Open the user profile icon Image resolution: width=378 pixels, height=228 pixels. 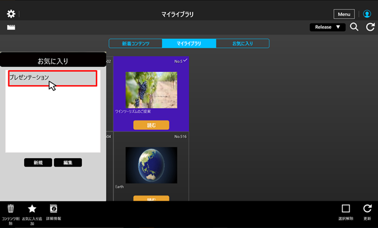click(367, 14)
